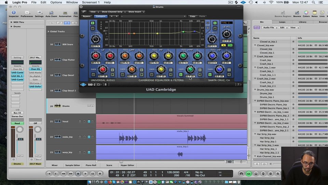Disable the HF band IN button
Screen dimensions: 328x185
coord(210,74)
